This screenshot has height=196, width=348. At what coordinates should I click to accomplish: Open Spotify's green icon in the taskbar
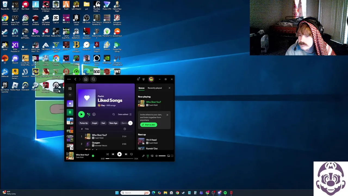tap(225, 193)
